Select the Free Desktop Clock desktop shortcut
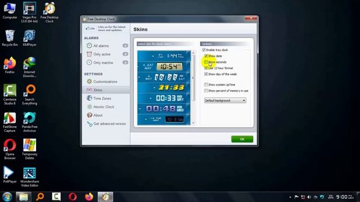 click(x=49, y=12)
